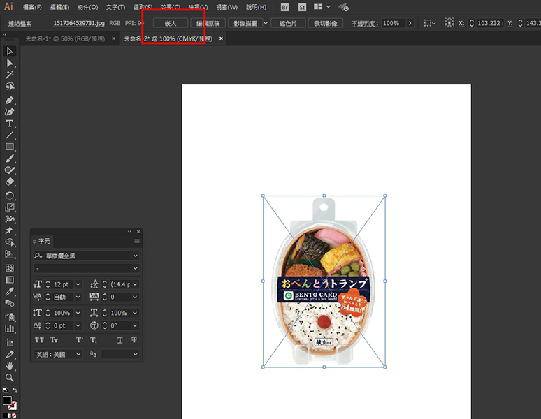The height and width of the screenshot is (419, 541).
Task: Choose the Shape Builder tool
Action: tap(10, 242)
